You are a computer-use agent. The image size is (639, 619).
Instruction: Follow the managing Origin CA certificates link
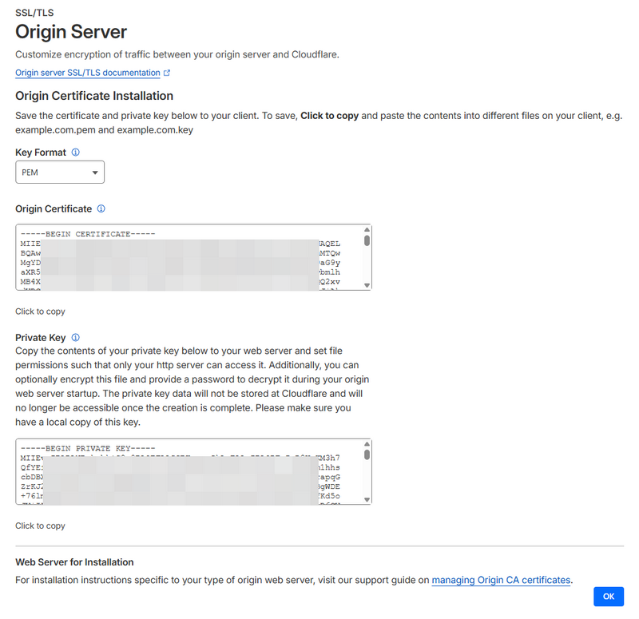(501, 580)
